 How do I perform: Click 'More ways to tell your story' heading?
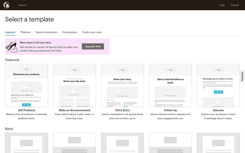[x=36, y=42]
